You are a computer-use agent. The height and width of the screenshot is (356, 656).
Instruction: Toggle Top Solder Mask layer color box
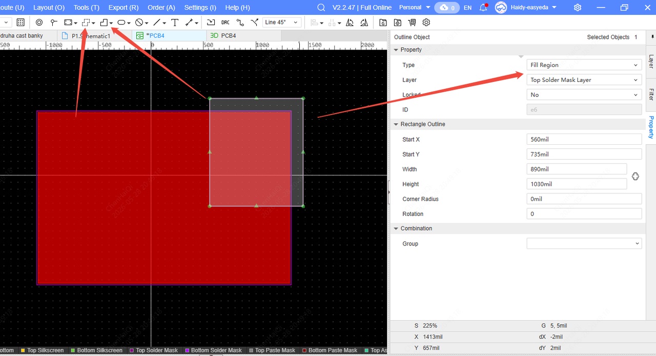pos(132,350)
